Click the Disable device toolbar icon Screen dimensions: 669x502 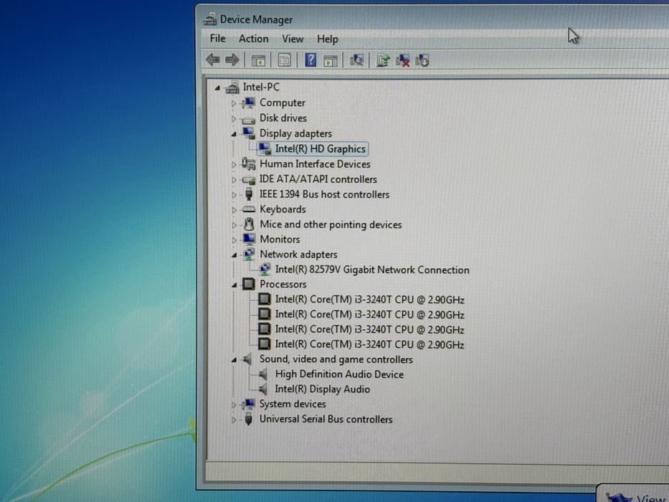pyautogui.click(x=422, y=60)
